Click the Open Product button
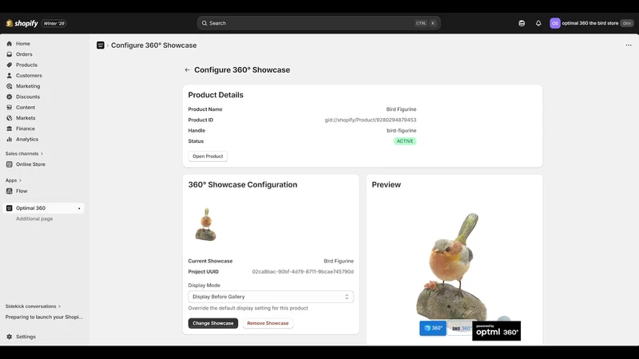 point(208,156)
